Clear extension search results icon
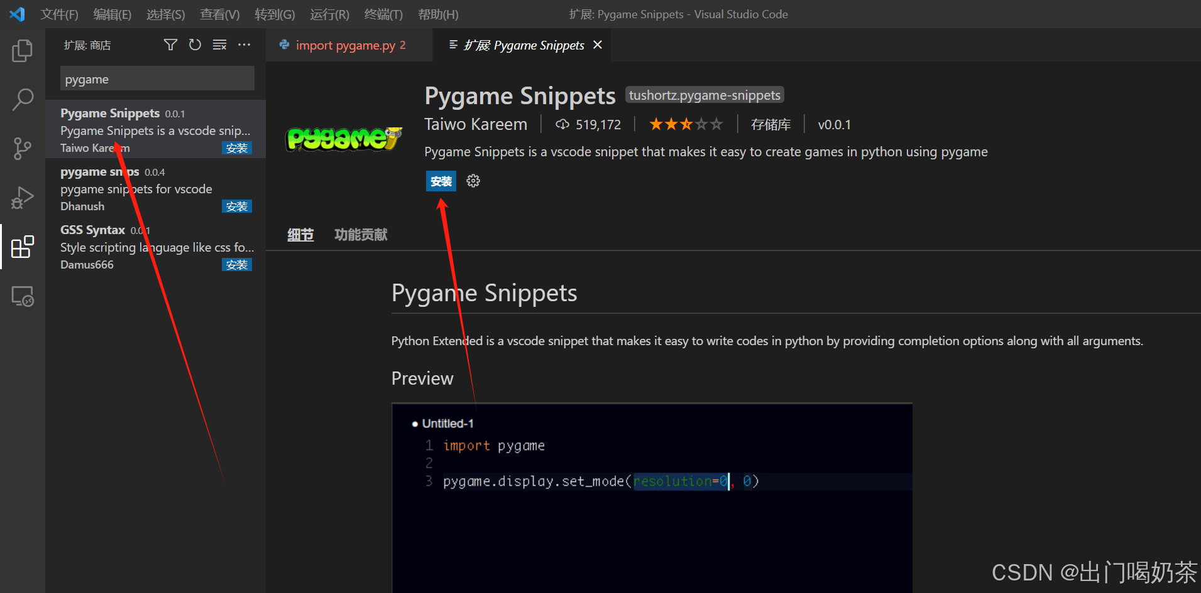 click(219, 45)
